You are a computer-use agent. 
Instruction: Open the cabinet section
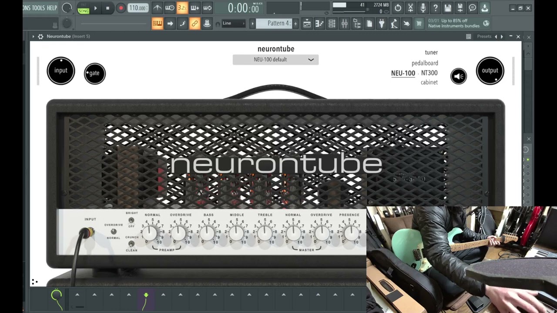point(429,82)
